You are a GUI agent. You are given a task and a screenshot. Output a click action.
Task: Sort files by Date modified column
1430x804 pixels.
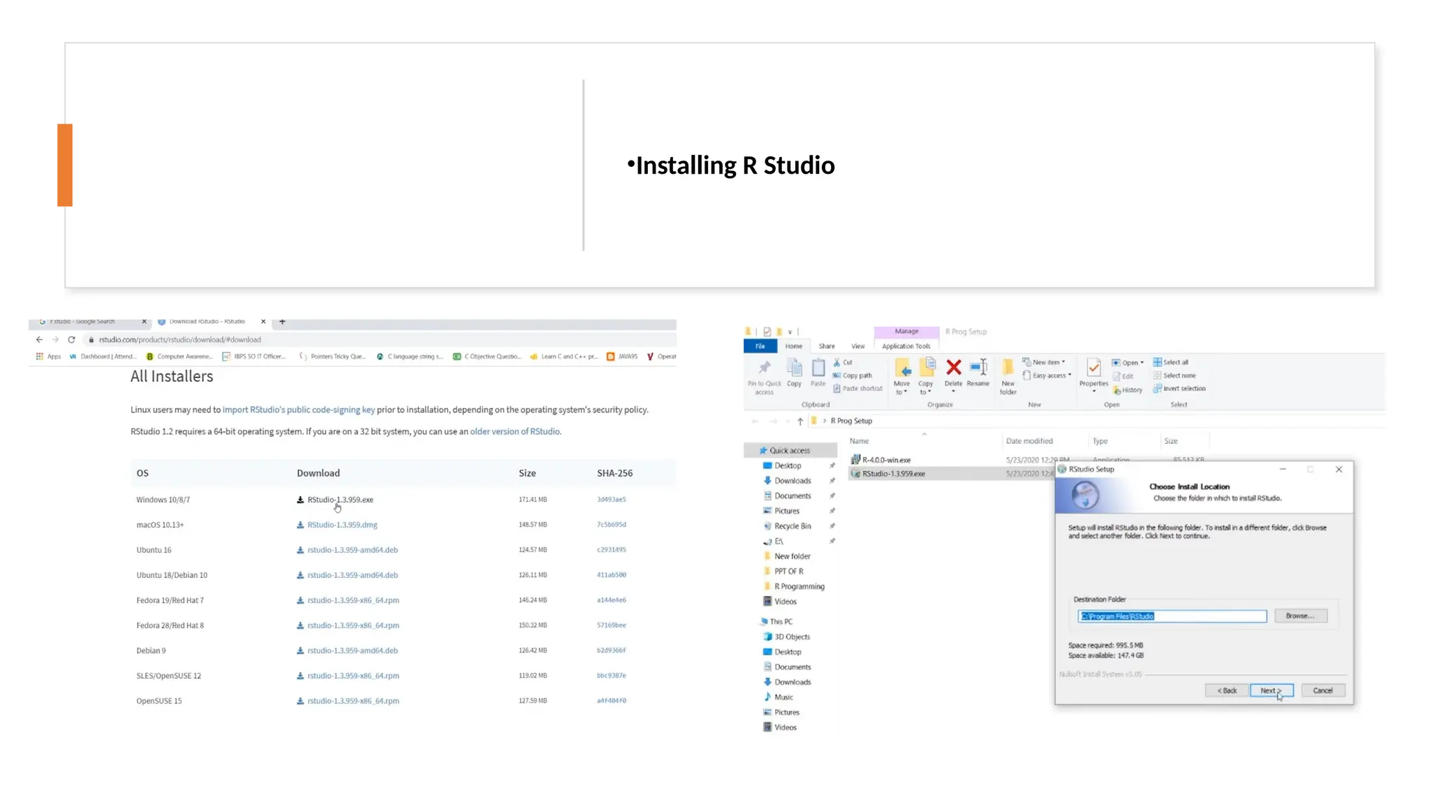1029,441
